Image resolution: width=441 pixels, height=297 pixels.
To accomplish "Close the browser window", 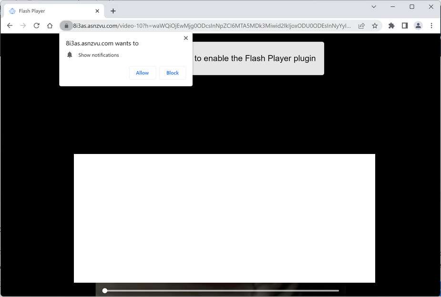I will 431,7.
